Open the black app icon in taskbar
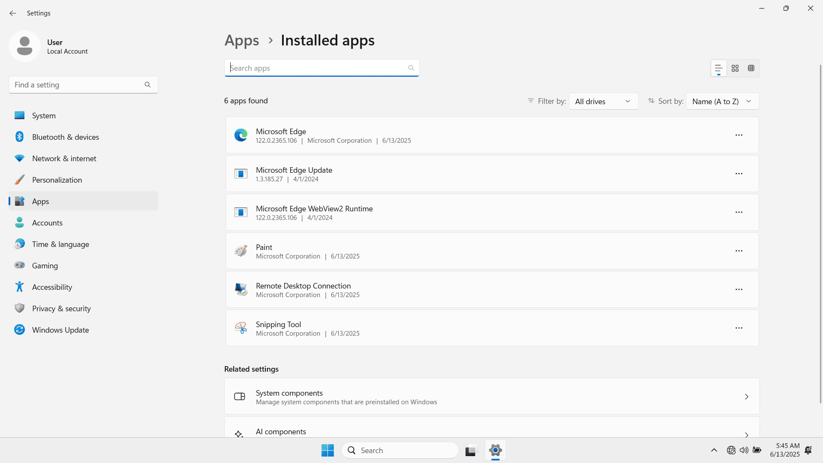The height and width of the screenshot is (463, 823). pyautogui.click(x=471, y=451)
